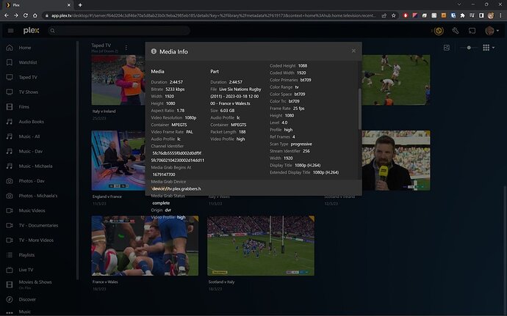The image size is (507, 316).
Task: Click the Playlists list icon
Action: click(10, 255)
